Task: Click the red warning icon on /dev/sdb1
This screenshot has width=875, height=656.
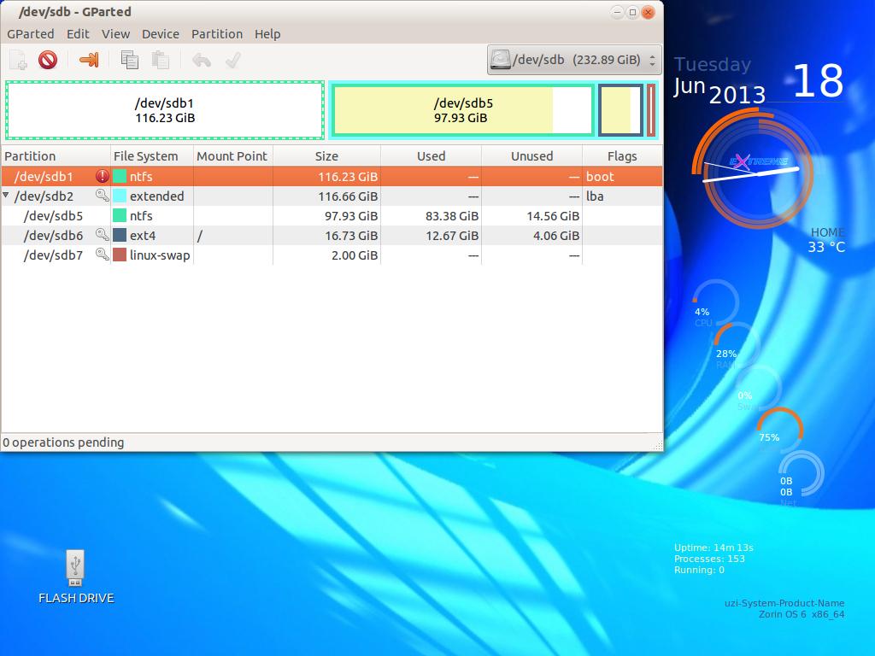Action: click(103, 177)
